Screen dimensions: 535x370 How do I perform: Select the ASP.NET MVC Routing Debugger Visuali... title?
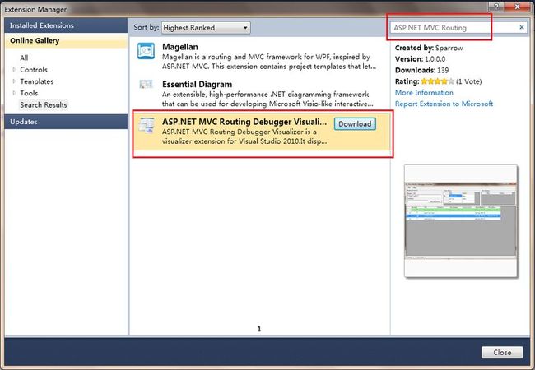click(244, 122)
